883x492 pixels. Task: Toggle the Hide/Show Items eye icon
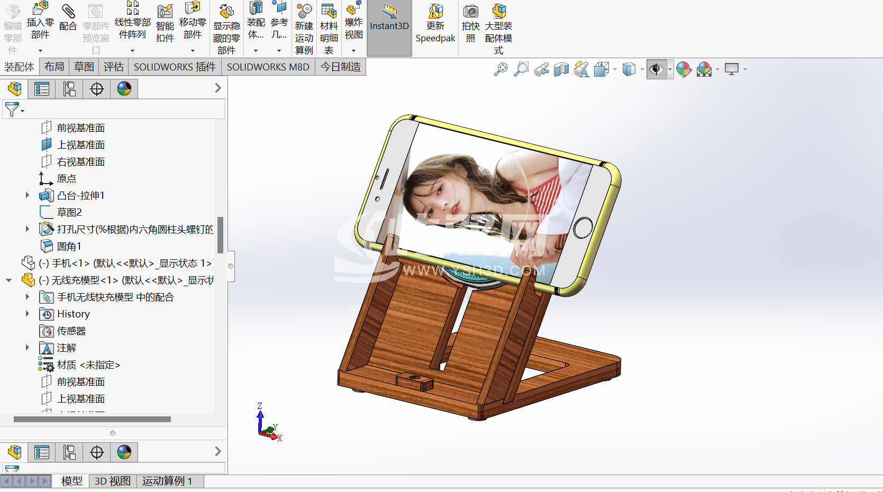click(656, 69)
